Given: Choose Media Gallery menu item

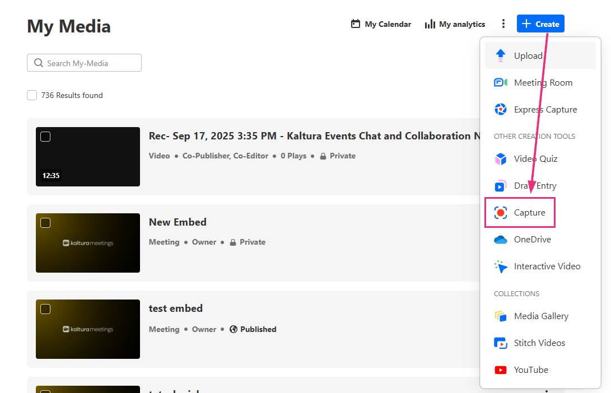Looking at the screenshot, I should [x=540, y=316].
